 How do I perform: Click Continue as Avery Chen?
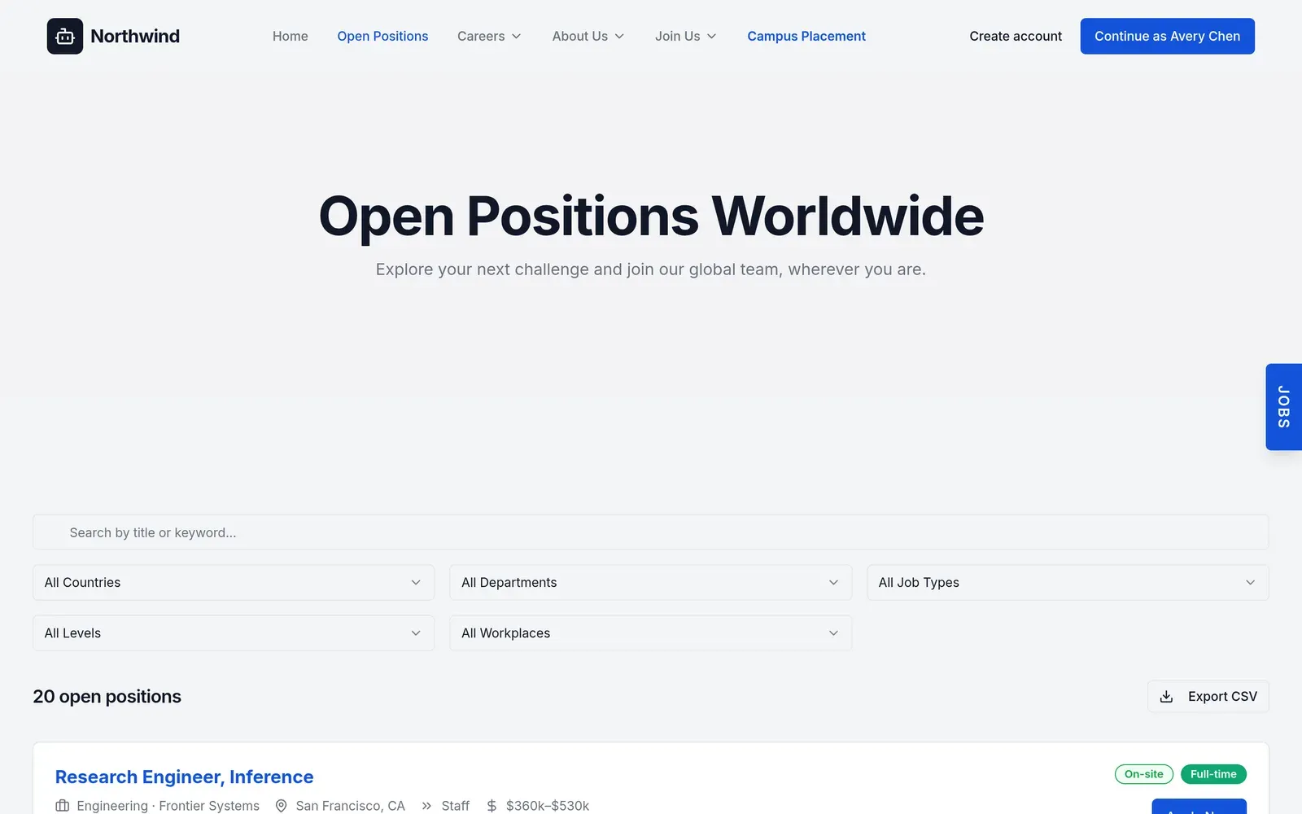[1167, 36]
